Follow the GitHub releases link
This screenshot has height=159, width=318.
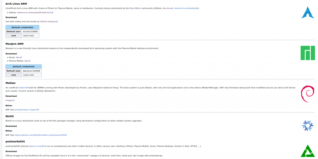tap(48, 21)
